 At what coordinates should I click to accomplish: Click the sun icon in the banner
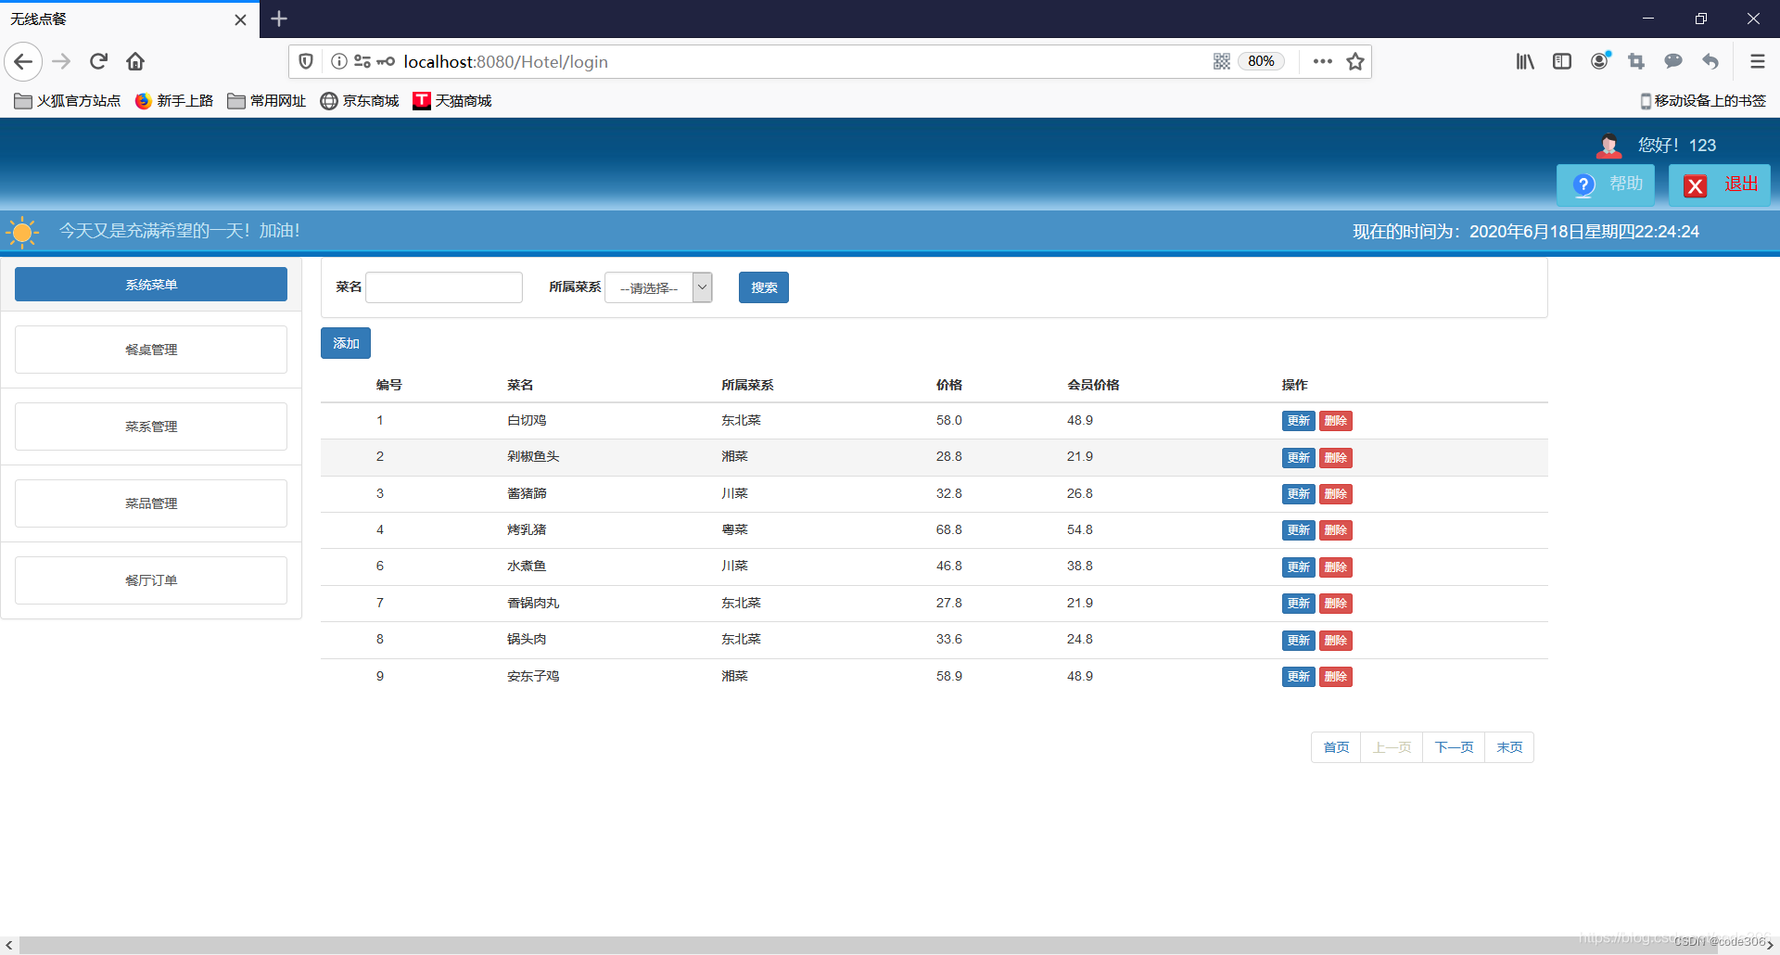[22, 232]
